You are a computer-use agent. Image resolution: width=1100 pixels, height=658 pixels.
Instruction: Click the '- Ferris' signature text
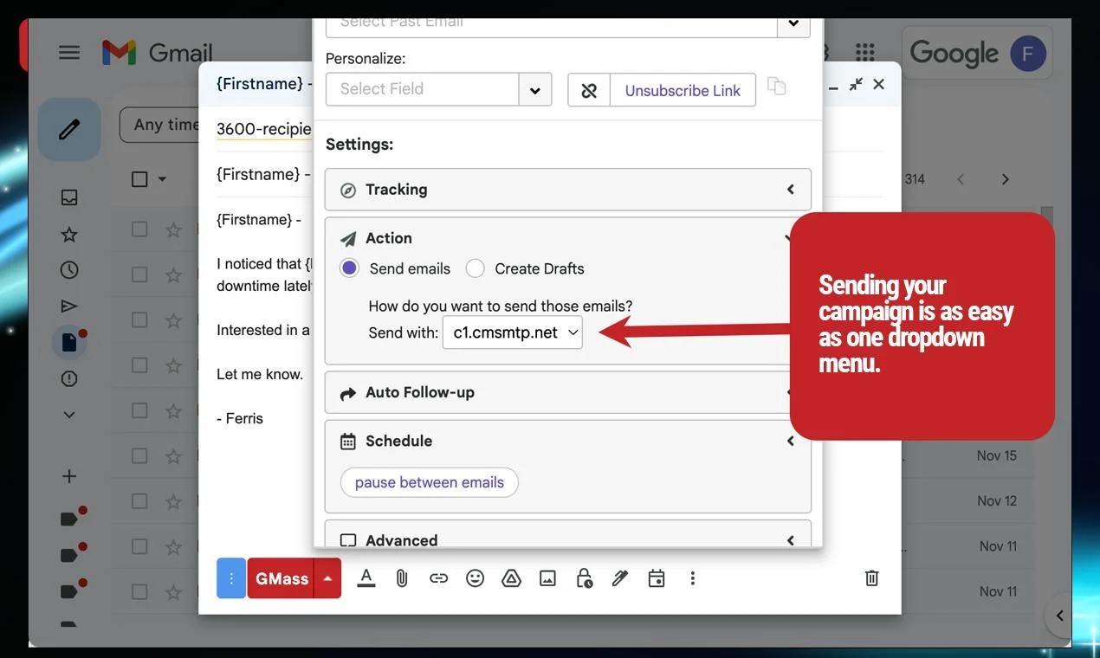pyautogui.click(x=240, y=418)
